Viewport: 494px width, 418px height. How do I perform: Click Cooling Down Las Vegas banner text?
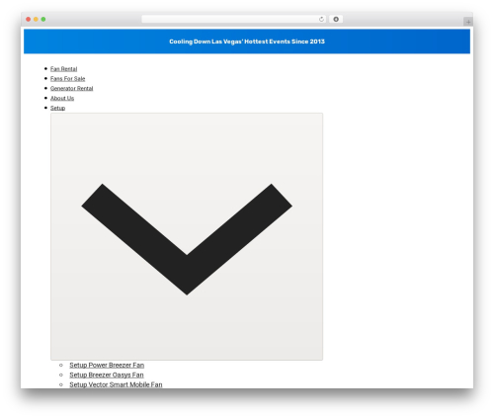click(247, 42)
